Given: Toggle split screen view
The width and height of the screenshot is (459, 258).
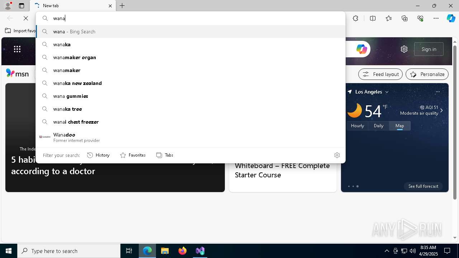Looking at the screenshot, I should [x=373, y=18].
